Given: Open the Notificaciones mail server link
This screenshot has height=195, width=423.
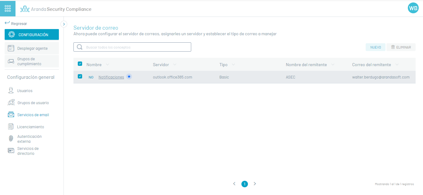Looking at the screenshot, I should [111, 77].
